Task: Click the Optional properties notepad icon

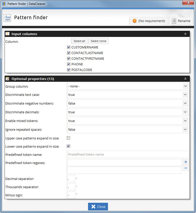Action: pos(7,79)
